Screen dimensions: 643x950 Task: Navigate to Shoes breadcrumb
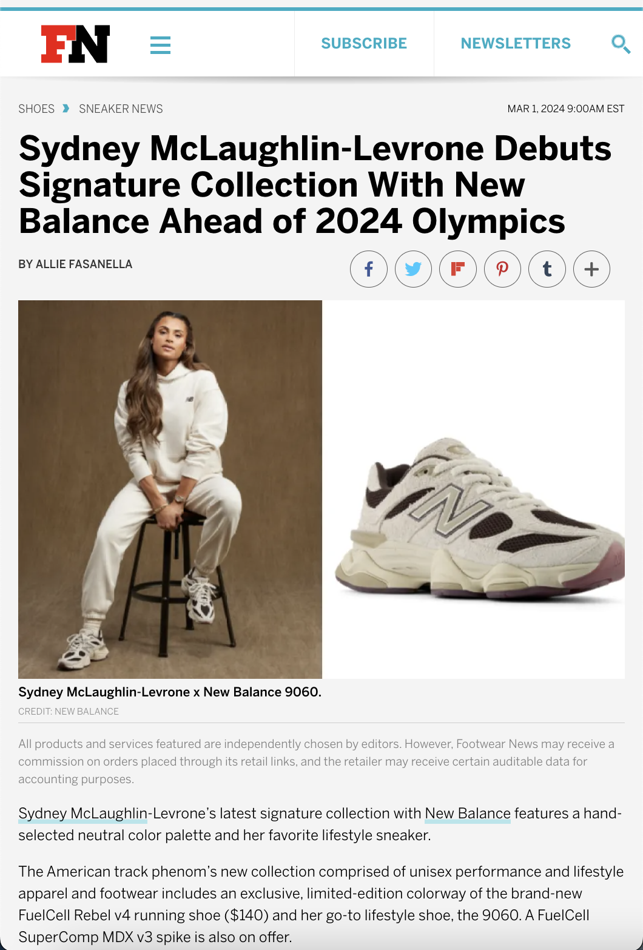[36, 109]
